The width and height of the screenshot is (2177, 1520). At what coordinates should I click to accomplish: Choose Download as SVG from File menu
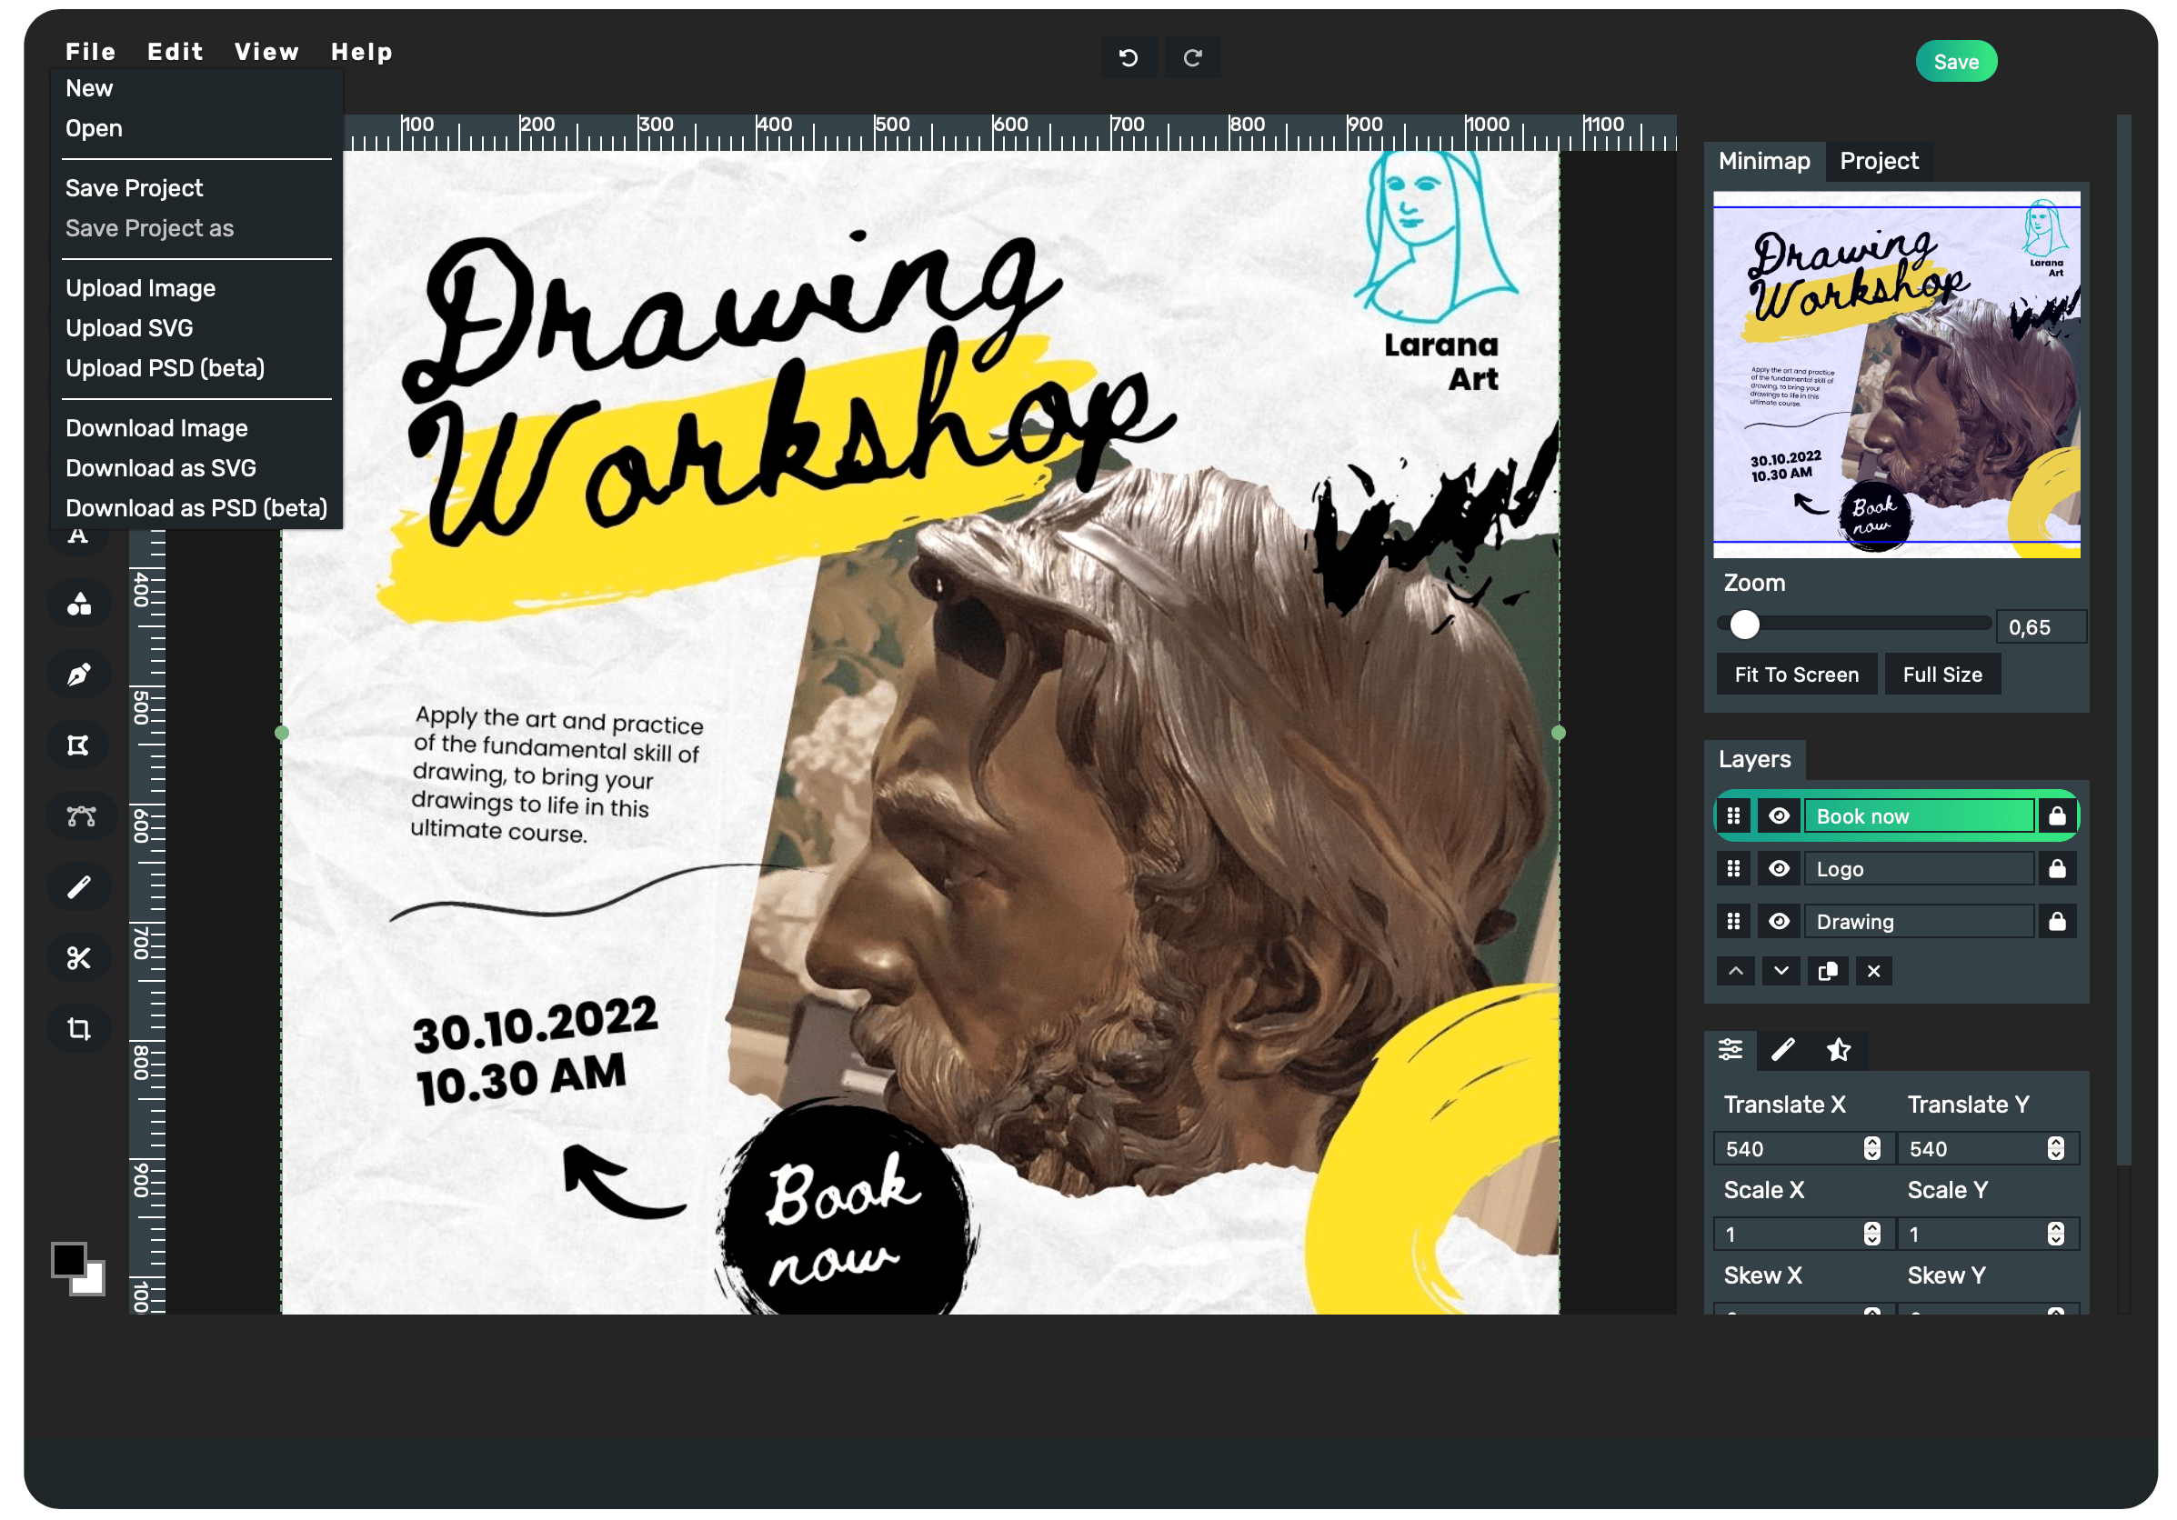(x=160, y=468)
